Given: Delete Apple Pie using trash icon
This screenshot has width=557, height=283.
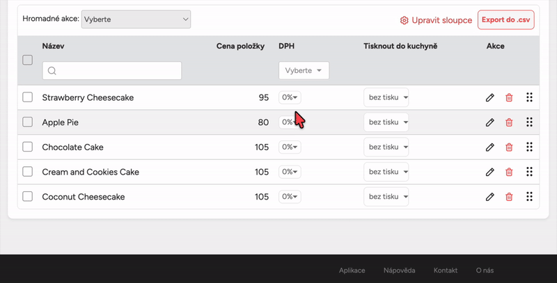Looking at the screenshot, I should (x=509, y=122).
